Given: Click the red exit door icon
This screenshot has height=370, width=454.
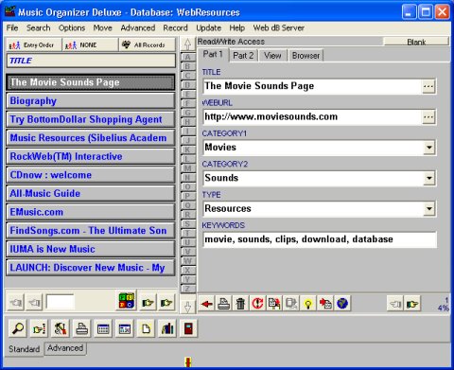Looking at the screenshot, I should [x=188, y=328].
